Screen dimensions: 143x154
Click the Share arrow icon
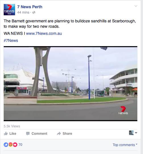[x=59, y=133]
